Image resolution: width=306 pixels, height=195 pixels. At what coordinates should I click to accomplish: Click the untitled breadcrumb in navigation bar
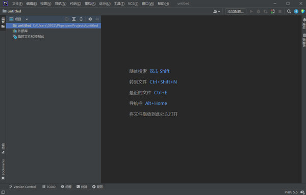coord(12,11)
